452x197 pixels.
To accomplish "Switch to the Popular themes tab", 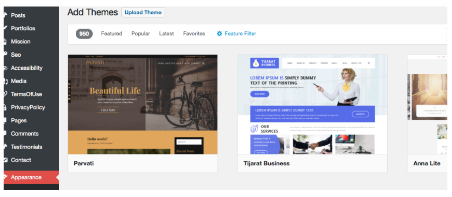I will point(140,34).
